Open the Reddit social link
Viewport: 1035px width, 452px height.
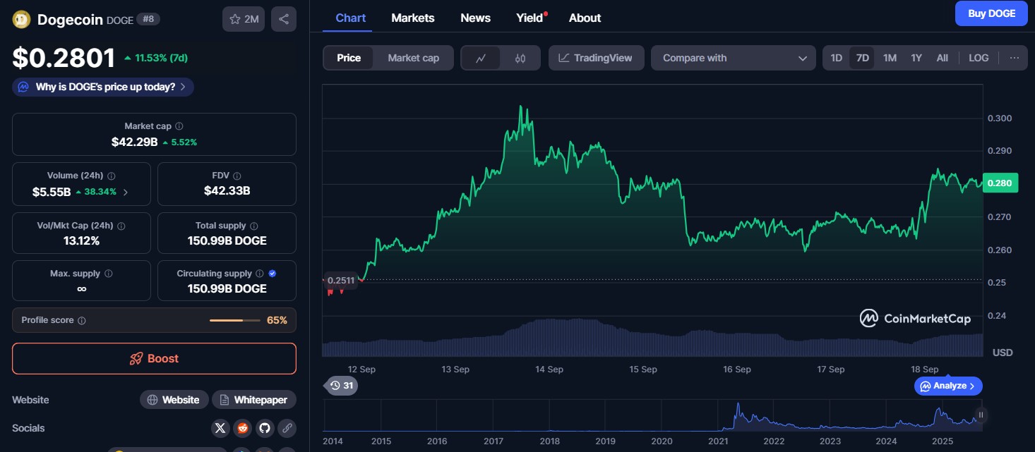(x=242, y=428)
